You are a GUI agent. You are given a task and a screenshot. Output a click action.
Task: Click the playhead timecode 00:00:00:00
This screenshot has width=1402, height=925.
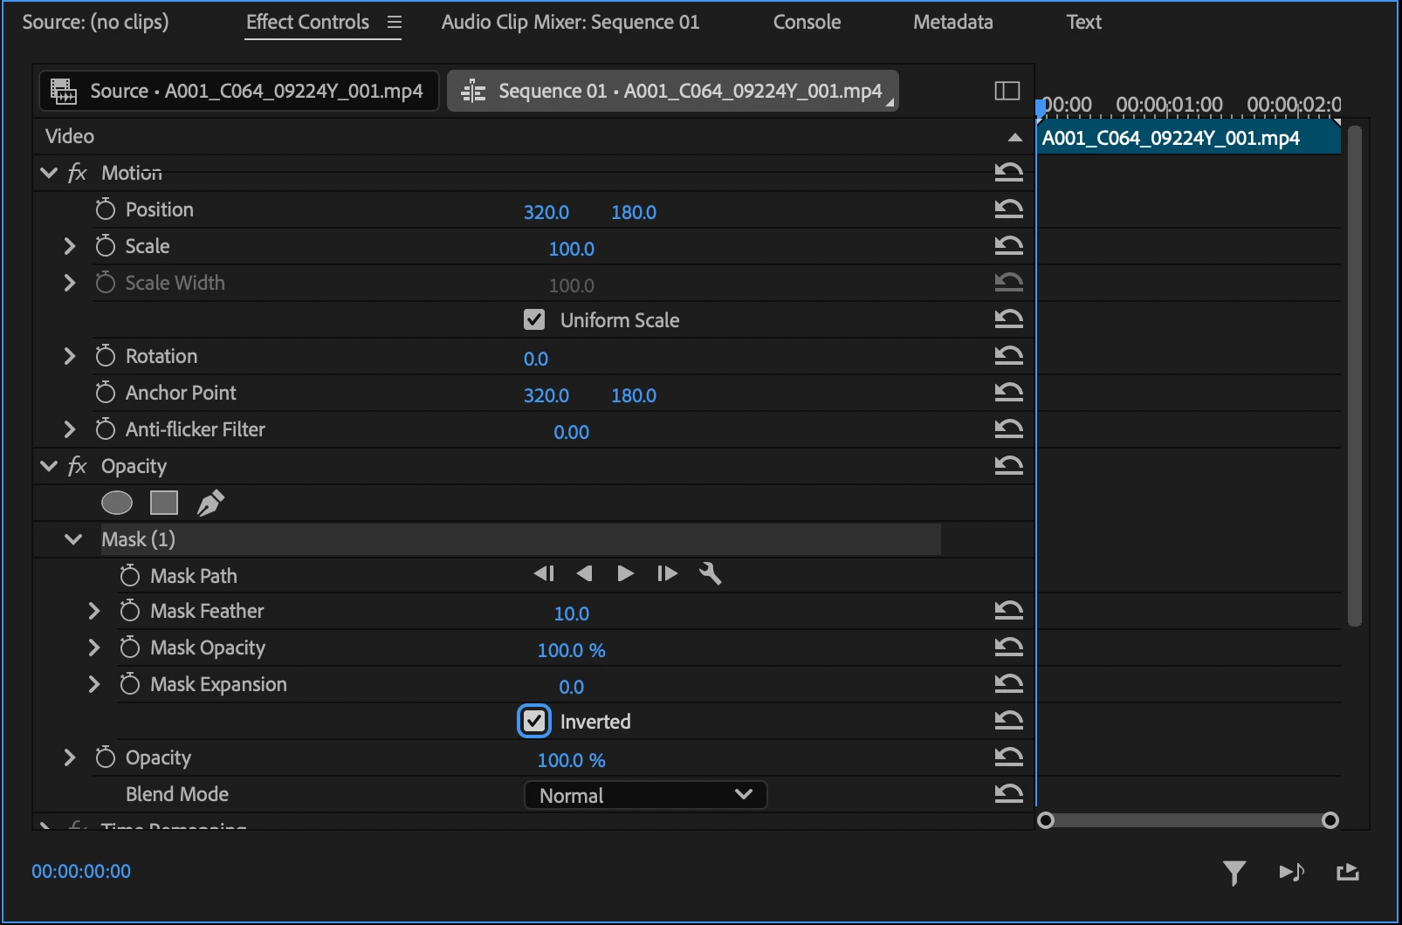[x=81, y=871]
